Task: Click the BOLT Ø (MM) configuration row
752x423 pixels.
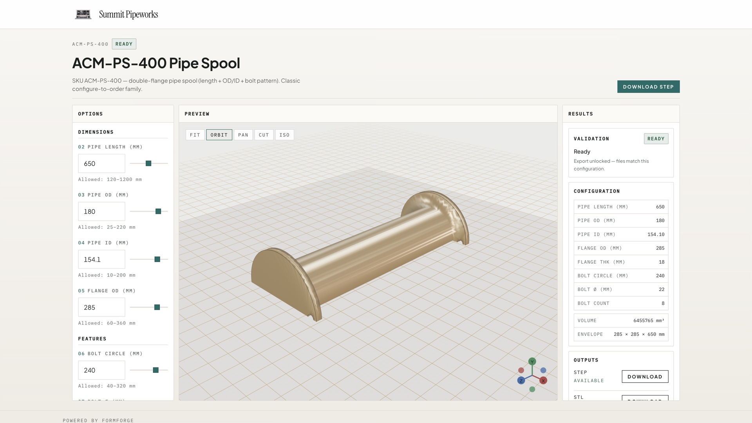Action: (621, 289)
